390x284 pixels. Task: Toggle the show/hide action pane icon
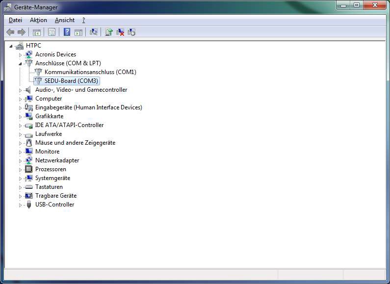click(x=78, y=32)
